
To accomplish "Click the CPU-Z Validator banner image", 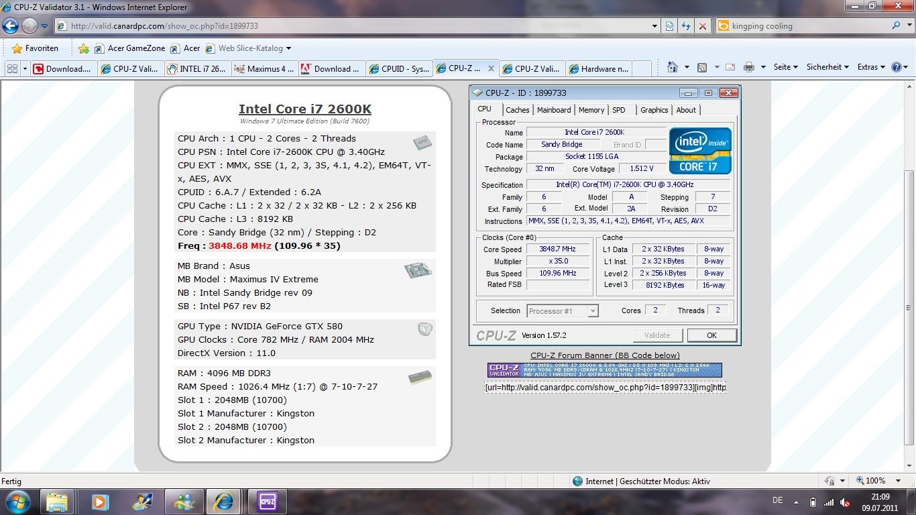I will 604,370.
